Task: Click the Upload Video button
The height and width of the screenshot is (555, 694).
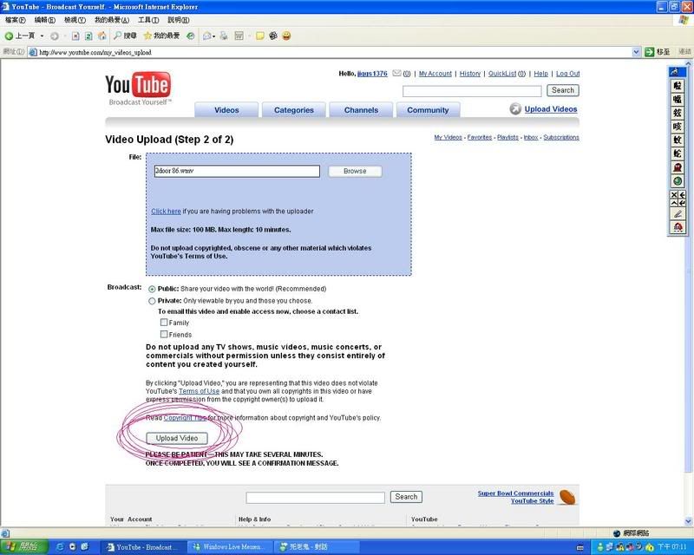Action: point(177,438)
